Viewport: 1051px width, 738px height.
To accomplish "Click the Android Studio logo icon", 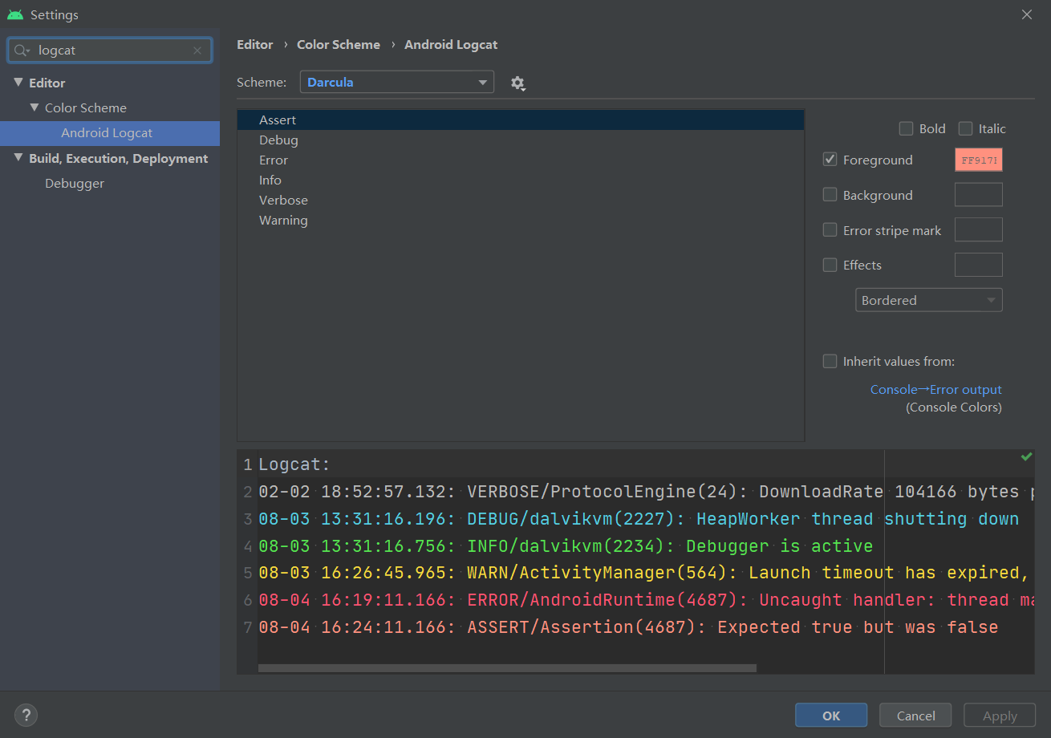I will click(15, 14).
